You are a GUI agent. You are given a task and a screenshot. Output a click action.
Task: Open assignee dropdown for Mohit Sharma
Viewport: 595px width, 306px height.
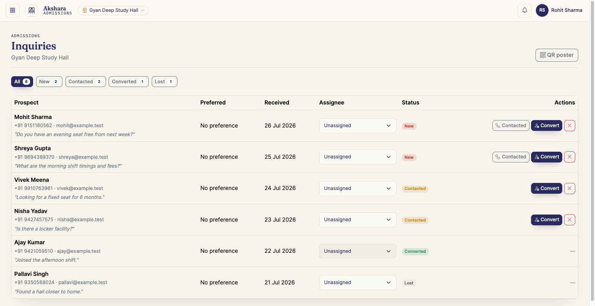[357, 126]
